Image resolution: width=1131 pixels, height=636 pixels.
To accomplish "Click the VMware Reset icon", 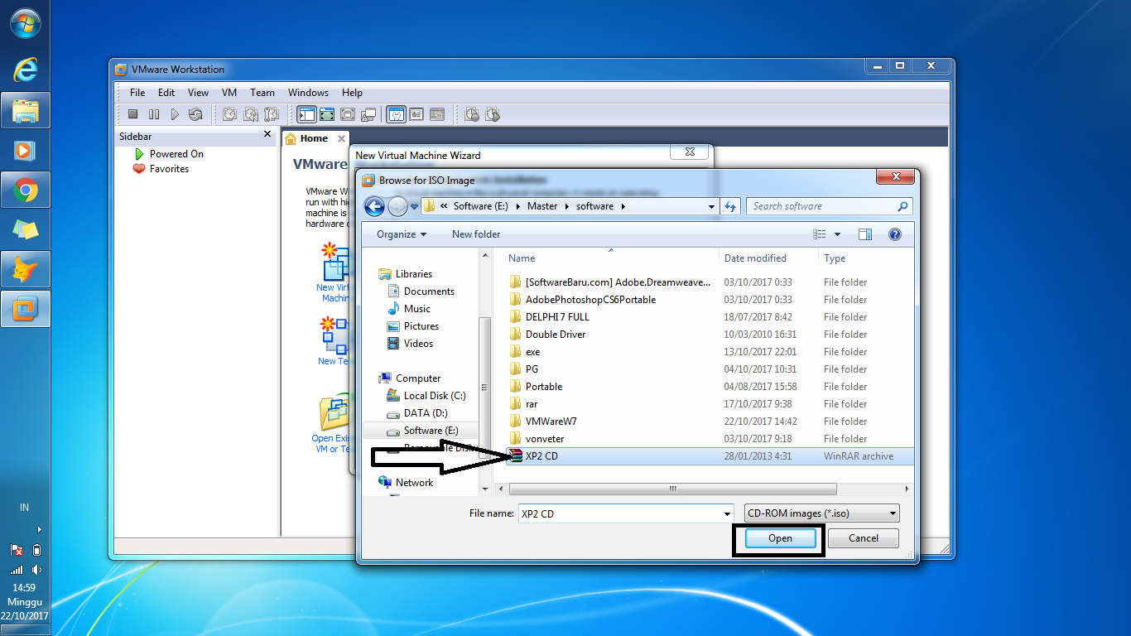I will point(195,114).
